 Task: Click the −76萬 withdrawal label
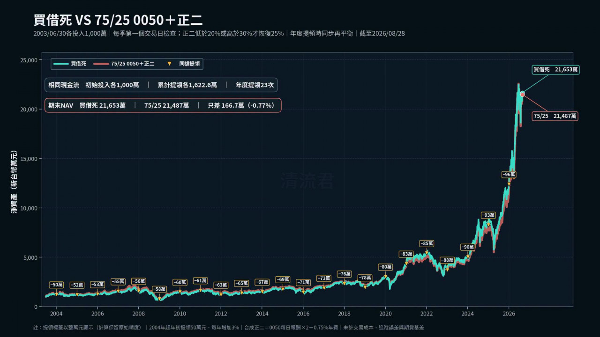(x=344, y=274)
